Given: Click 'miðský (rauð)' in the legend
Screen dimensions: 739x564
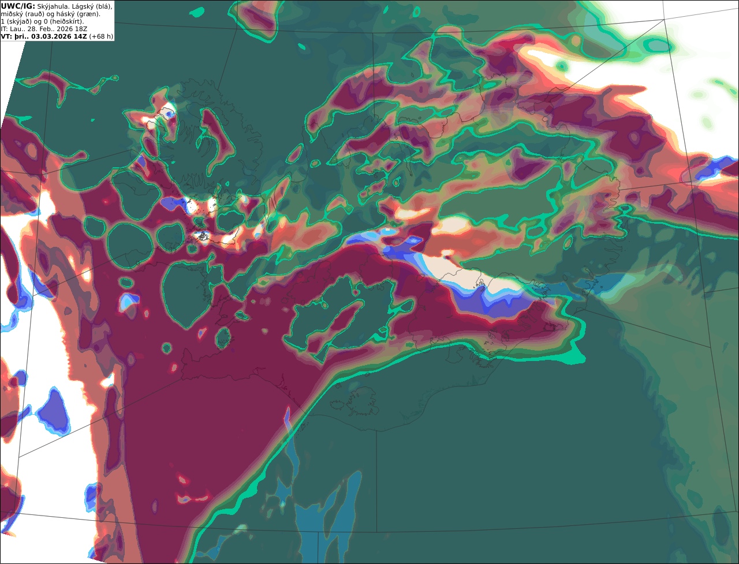Looking at the screenshot, I should click(23, 14).
